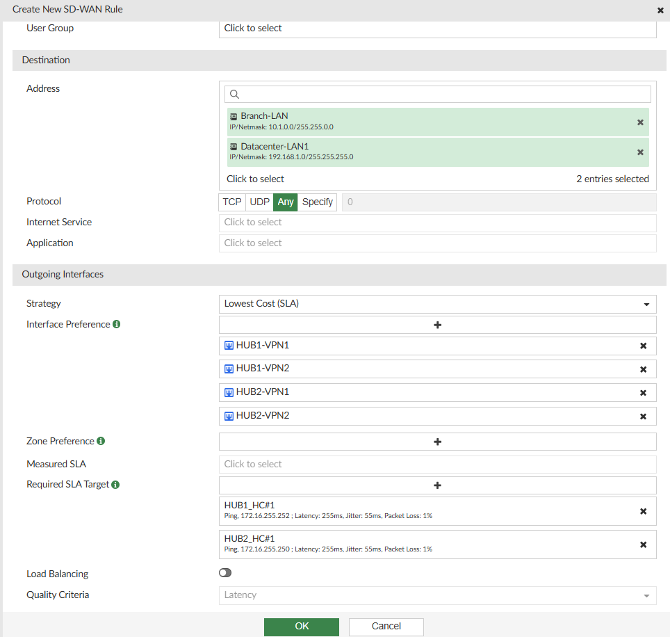Toggle the Load Balancing switch

click(225, 573)
